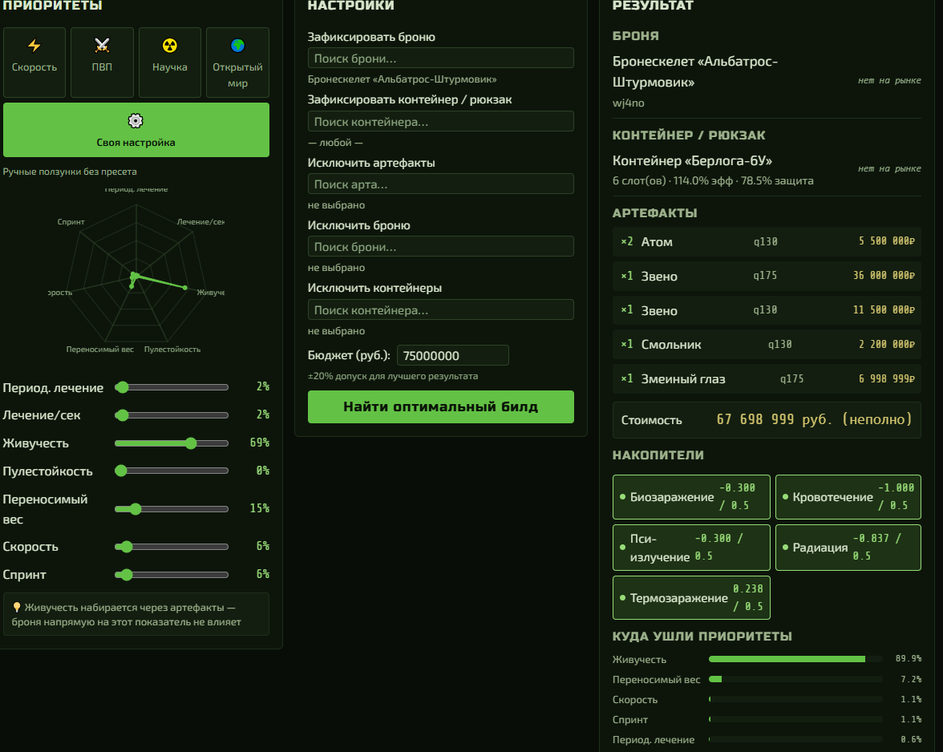
Task: Pick the radiation icon Научка preset
Action: [x=170, y=63]
